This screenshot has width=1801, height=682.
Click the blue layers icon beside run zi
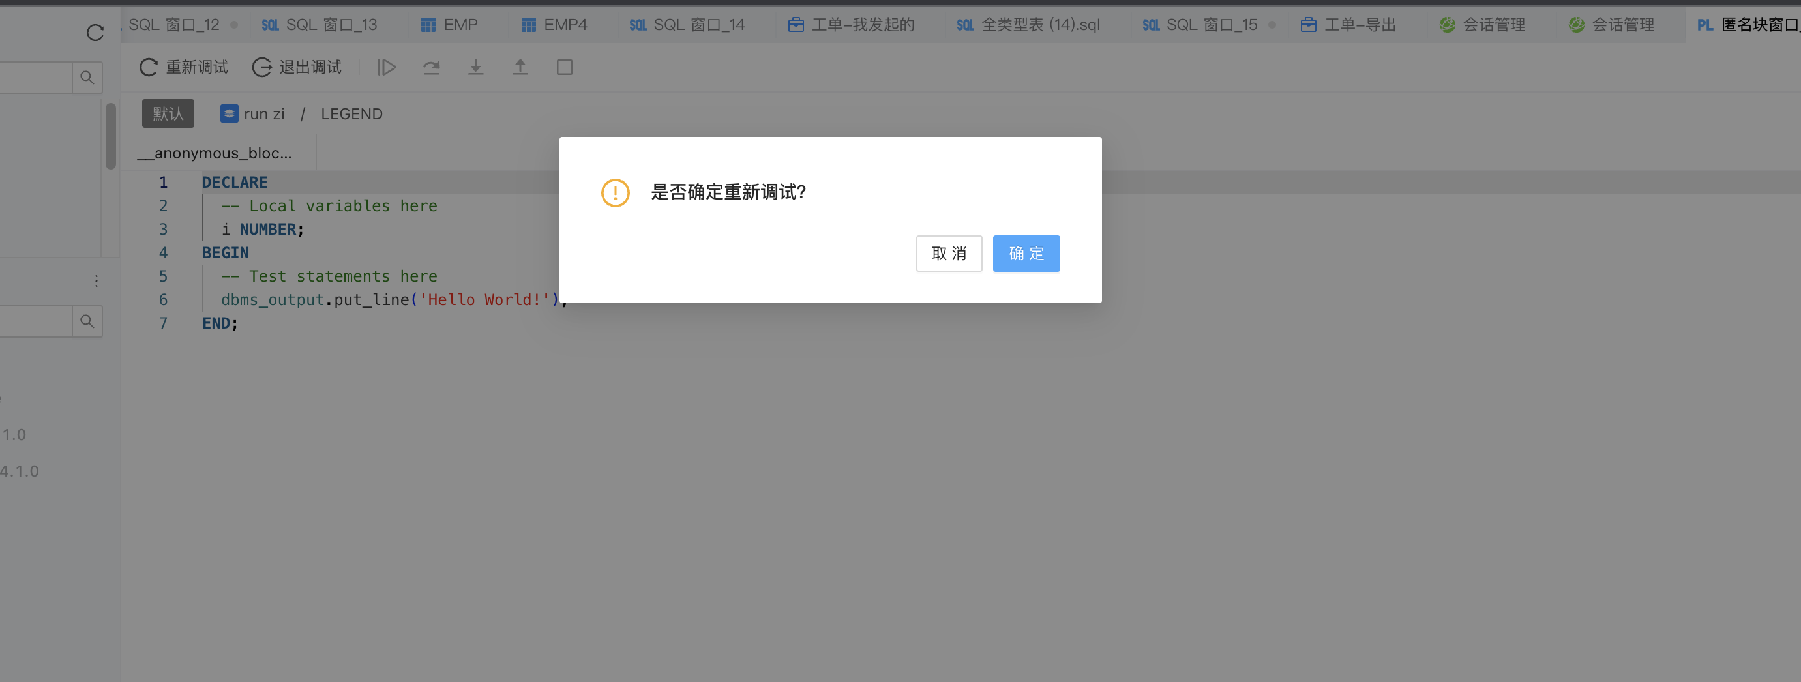coord(229,113)
